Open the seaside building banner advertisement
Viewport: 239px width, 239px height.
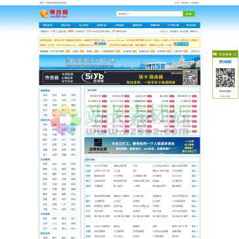click(x=120, y=62)
